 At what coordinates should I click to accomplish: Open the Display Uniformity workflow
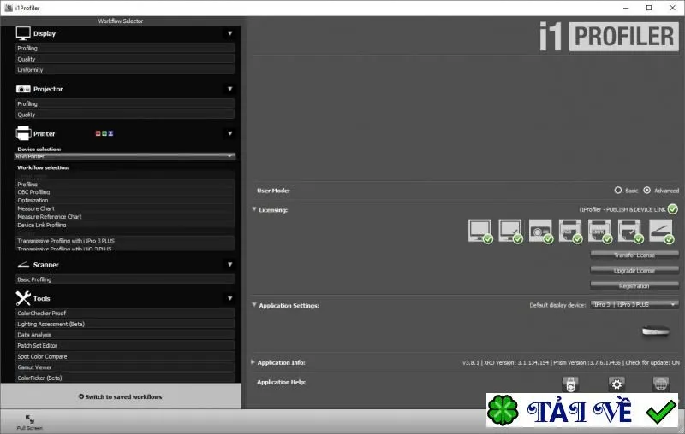pyautogui.click(x=125, y=70)
